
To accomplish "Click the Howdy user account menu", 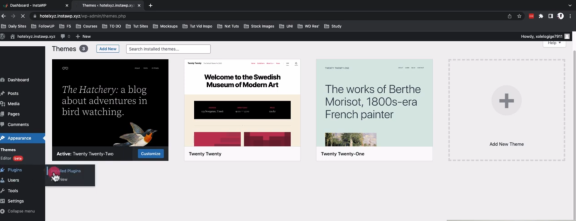I will click(545, 37).
